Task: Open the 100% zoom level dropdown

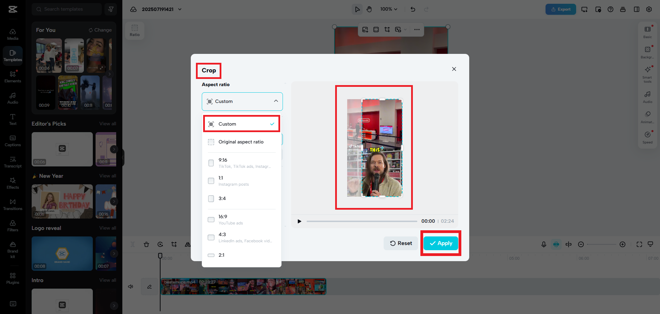Action: [x=389, y=9]
